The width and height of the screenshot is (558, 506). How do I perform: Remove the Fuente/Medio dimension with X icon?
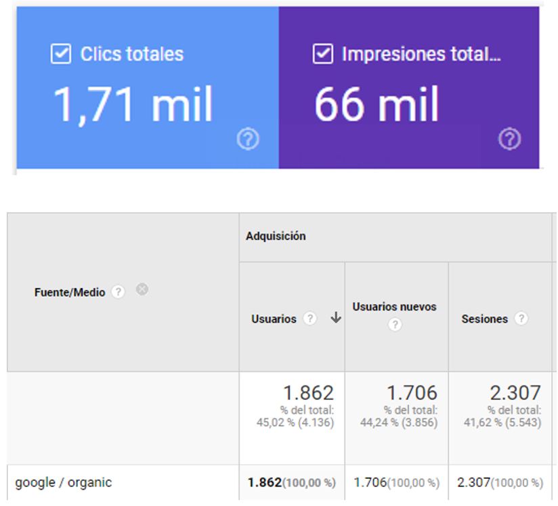(142, 290)
